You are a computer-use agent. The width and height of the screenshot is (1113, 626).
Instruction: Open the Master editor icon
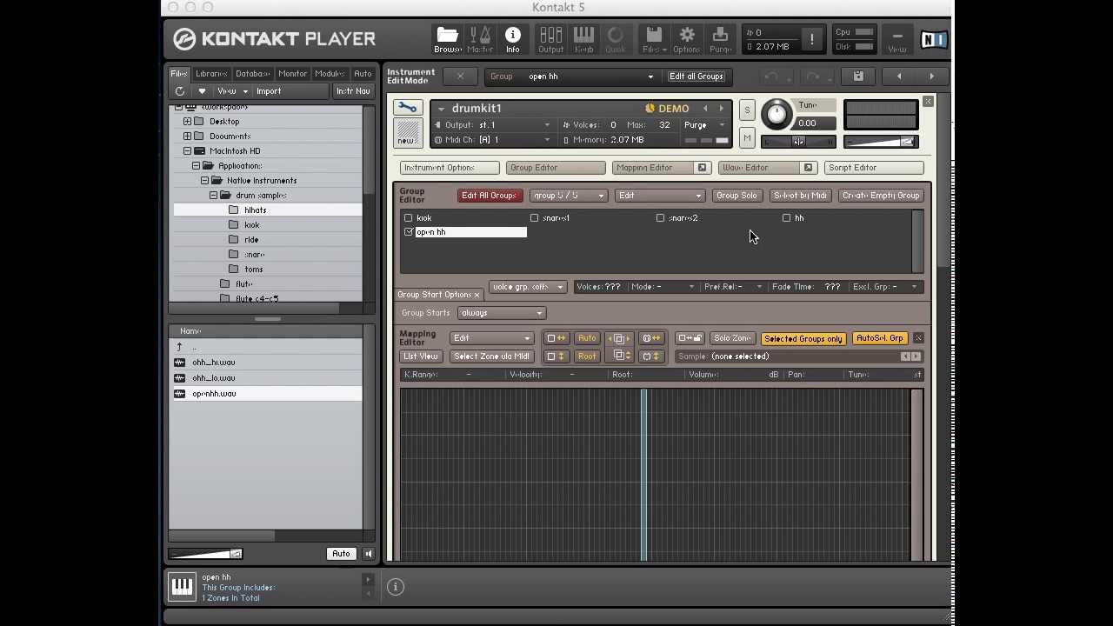pyautogui.click(x=480, y=39)
